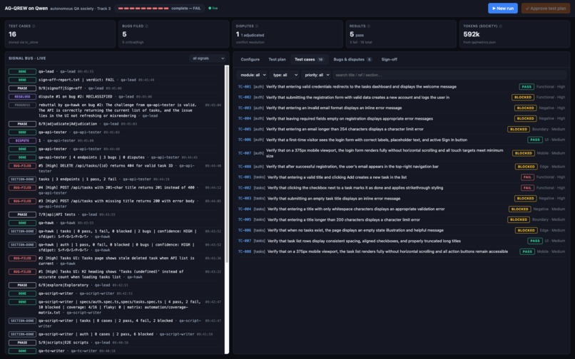The height and width of the screenshot is (359, 575).
Task: Click the DISPUTE badge from qa-api-tester
Action: click(x=22, y=140)
